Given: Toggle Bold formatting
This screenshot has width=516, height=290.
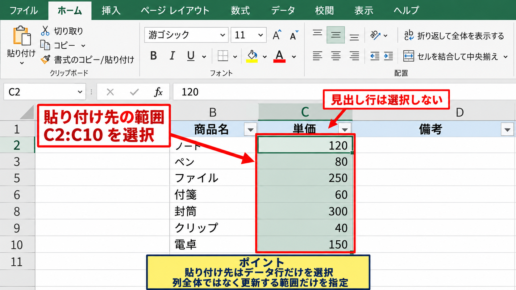Looking at the screenshot, I should coord(153,56).
